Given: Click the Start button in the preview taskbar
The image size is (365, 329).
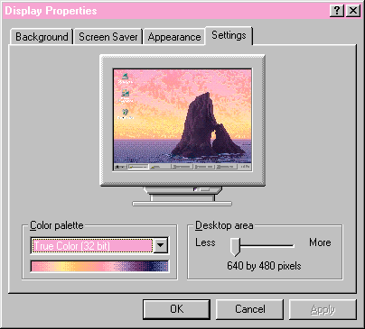Looking at the screenshot, I should (121, 167).
